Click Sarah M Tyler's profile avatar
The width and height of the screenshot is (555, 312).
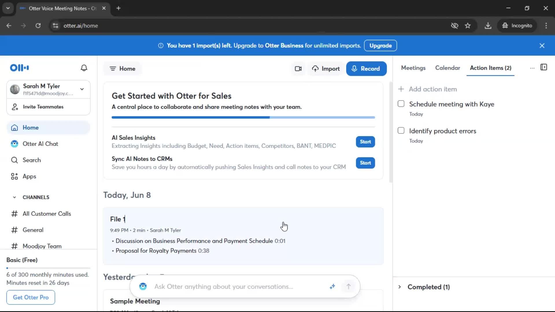15,89
